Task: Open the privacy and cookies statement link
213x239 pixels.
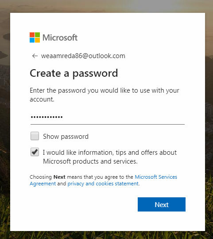Action: [x=103, y=184]
